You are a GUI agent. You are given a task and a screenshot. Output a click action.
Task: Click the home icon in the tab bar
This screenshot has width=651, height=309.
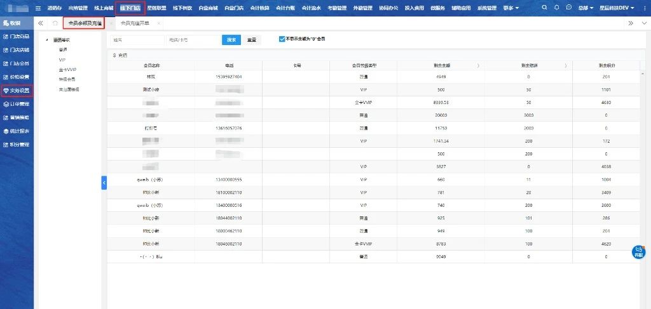click(55, 23)
